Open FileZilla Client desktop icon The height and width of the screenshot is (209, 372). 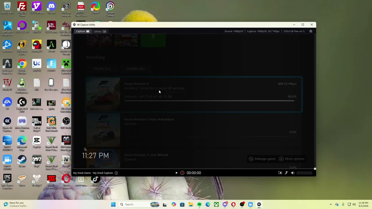pyautogui.click(x=22, y=9)
